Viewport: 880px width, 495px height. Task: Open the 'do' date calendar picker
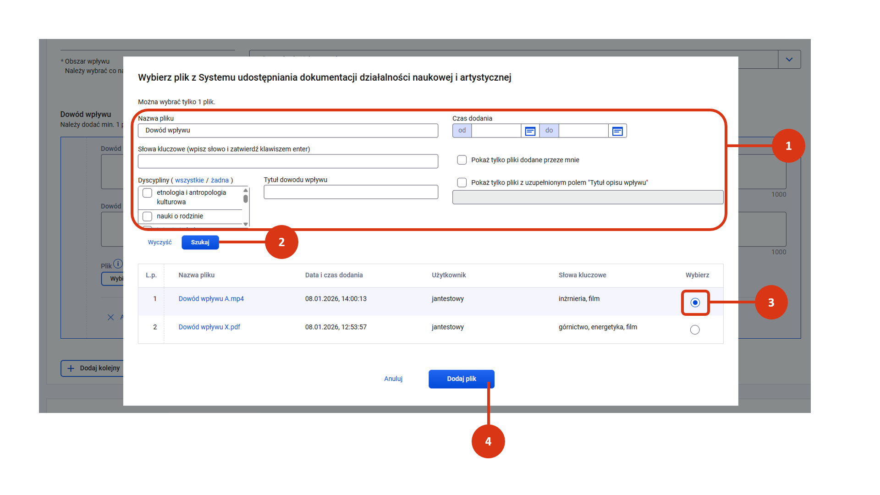(617, 131)
